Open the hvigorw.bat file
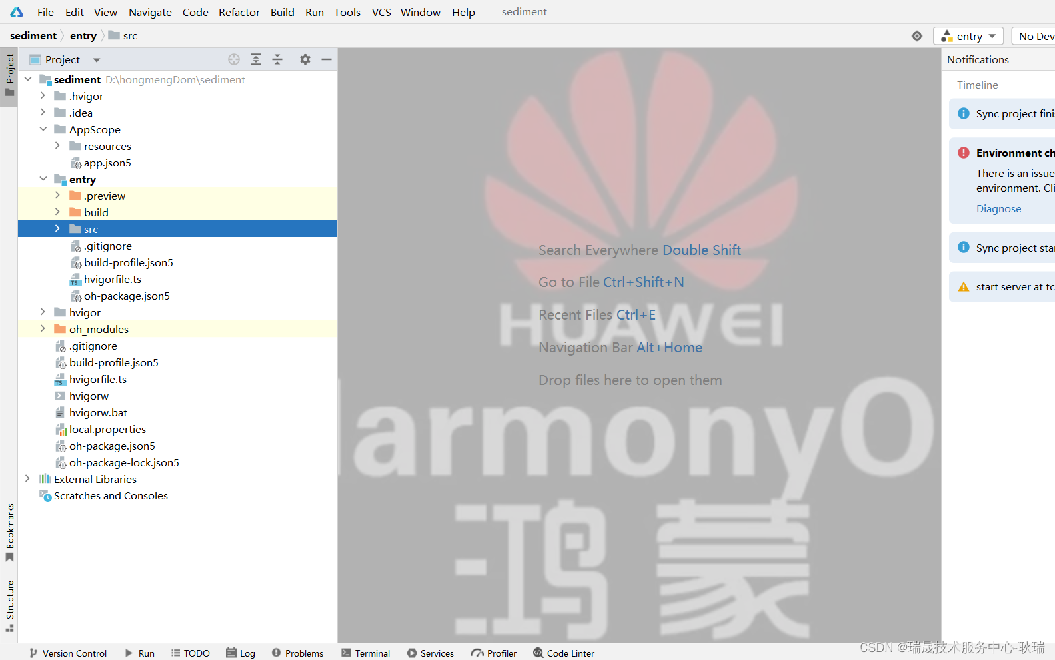1055x660 pixels. tap(91, 412)
